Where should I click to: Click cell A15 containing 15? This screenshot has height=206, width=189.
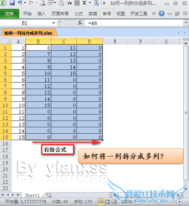18,137
